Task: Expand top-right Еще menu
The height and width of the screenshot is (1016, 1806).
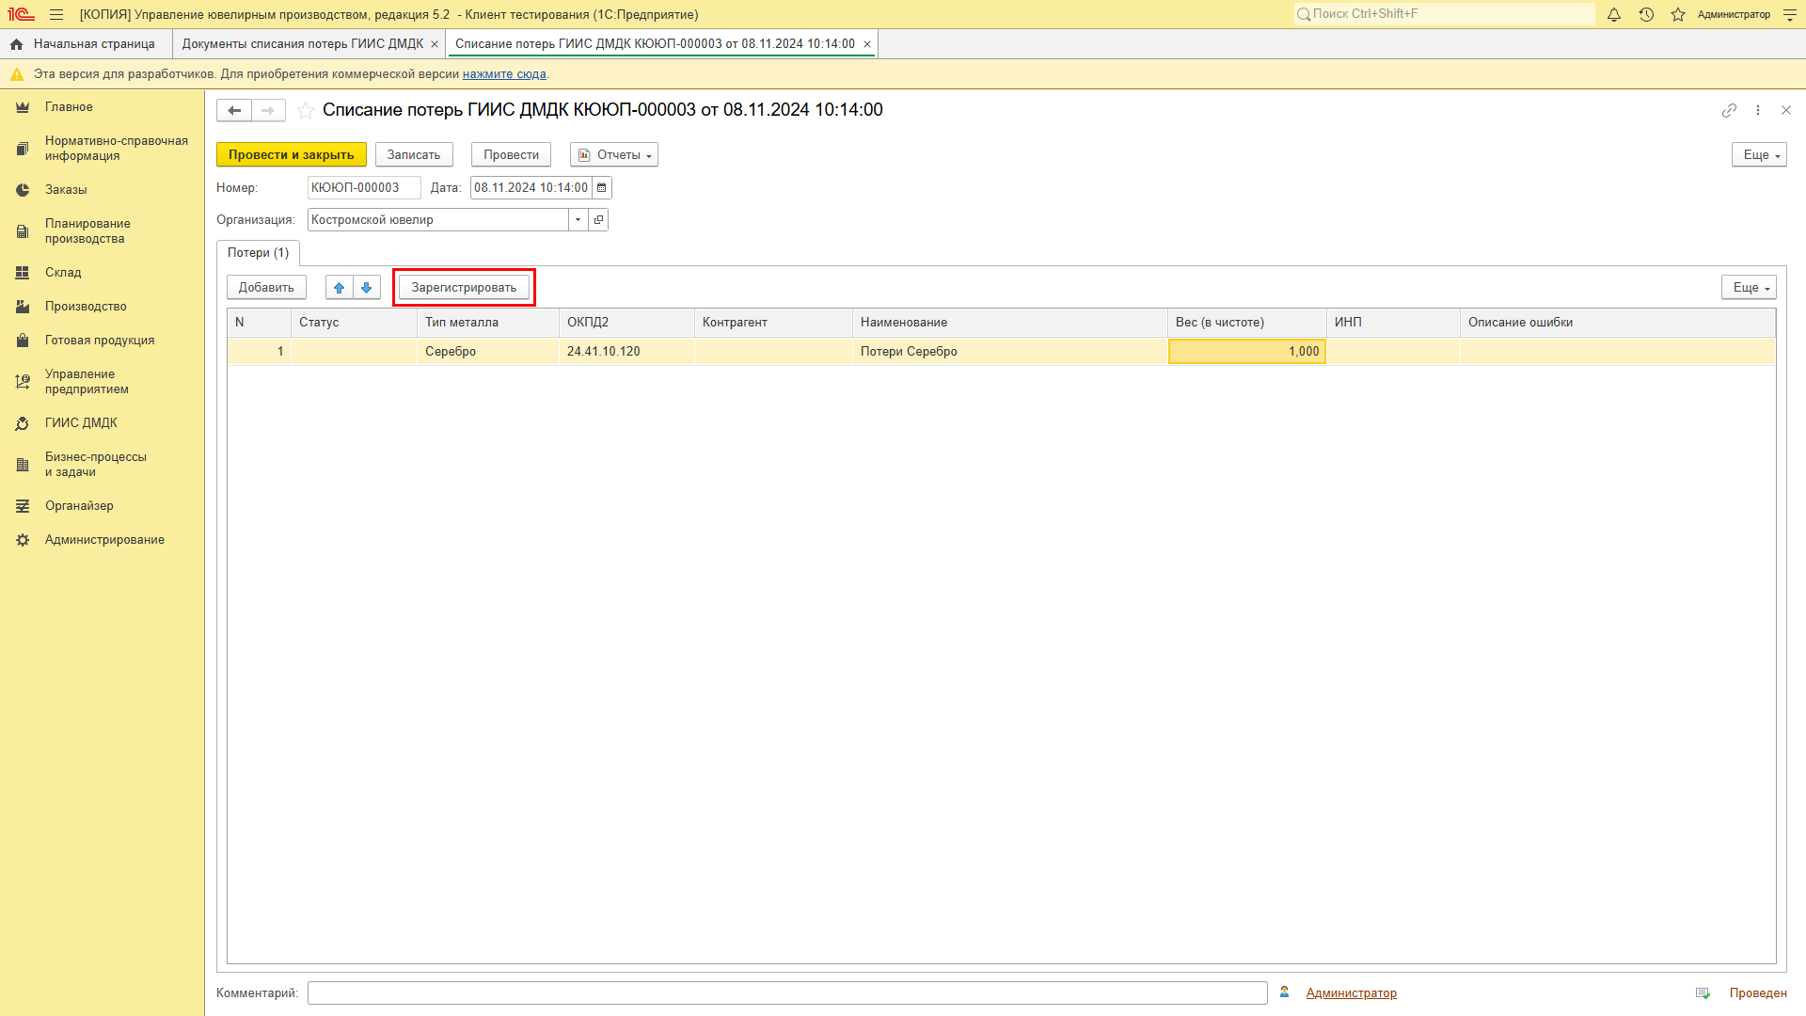Action: coord(1759,155)
